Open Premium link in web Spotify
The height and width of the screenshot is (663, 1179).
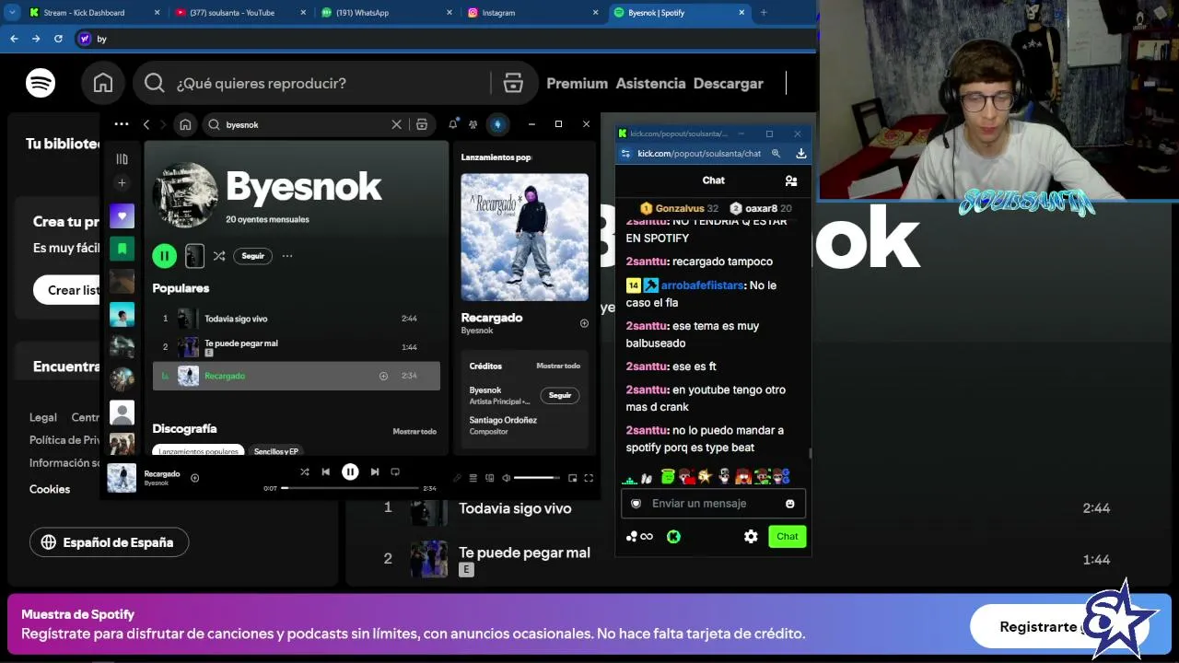(577, 83)
